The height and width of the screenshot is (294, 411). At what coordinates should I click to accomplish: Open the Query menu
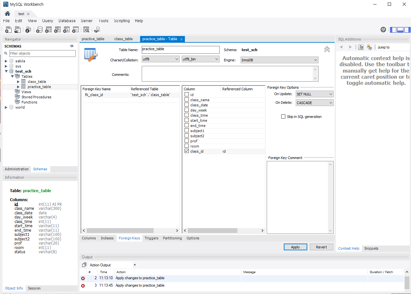click(x=48, y=21)
